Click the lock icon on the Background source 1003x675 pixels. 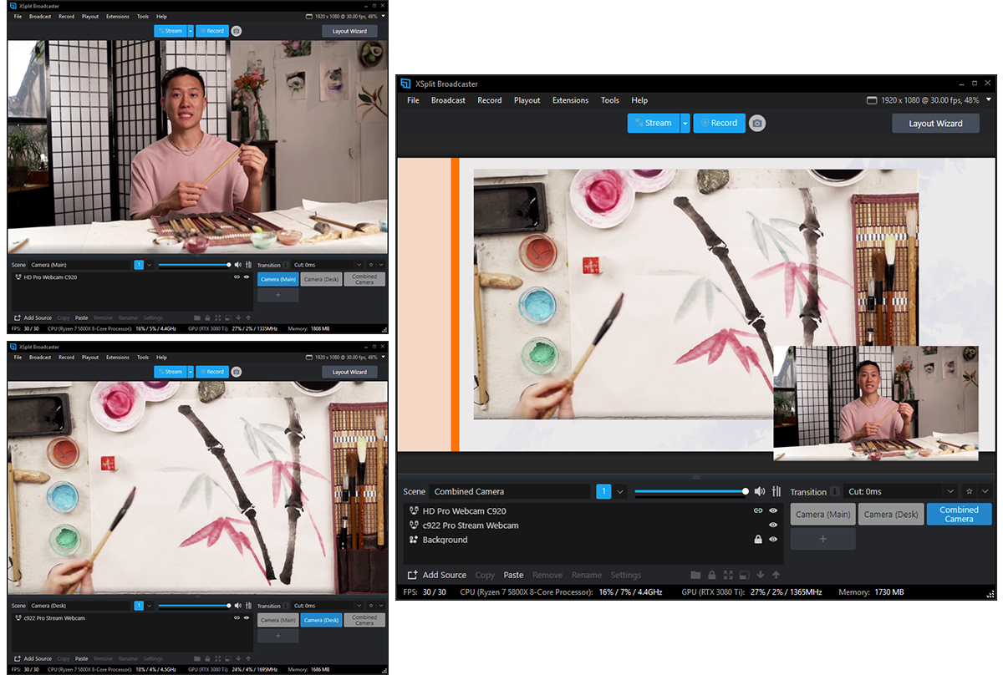point(758,540)
